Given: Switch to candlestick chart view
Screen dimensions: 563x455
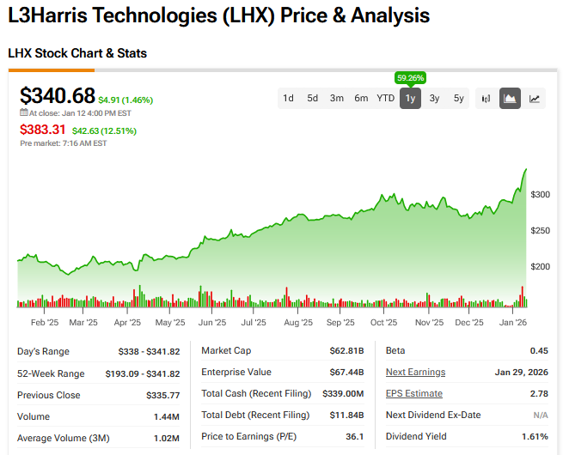Looking at the screenshot, I should pos(486,98).
